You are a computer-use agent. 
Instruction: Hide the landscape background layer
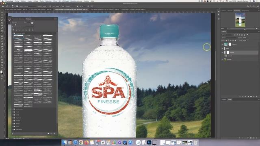click(222, 59)
